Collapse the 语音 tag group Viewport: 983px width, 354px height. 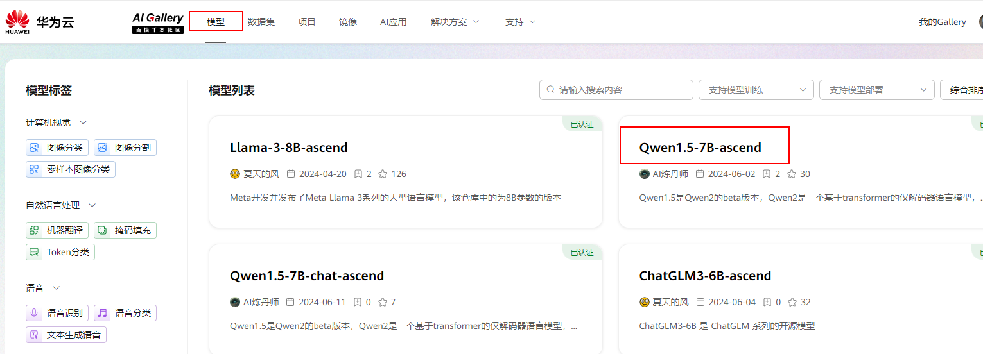point(56,288)
